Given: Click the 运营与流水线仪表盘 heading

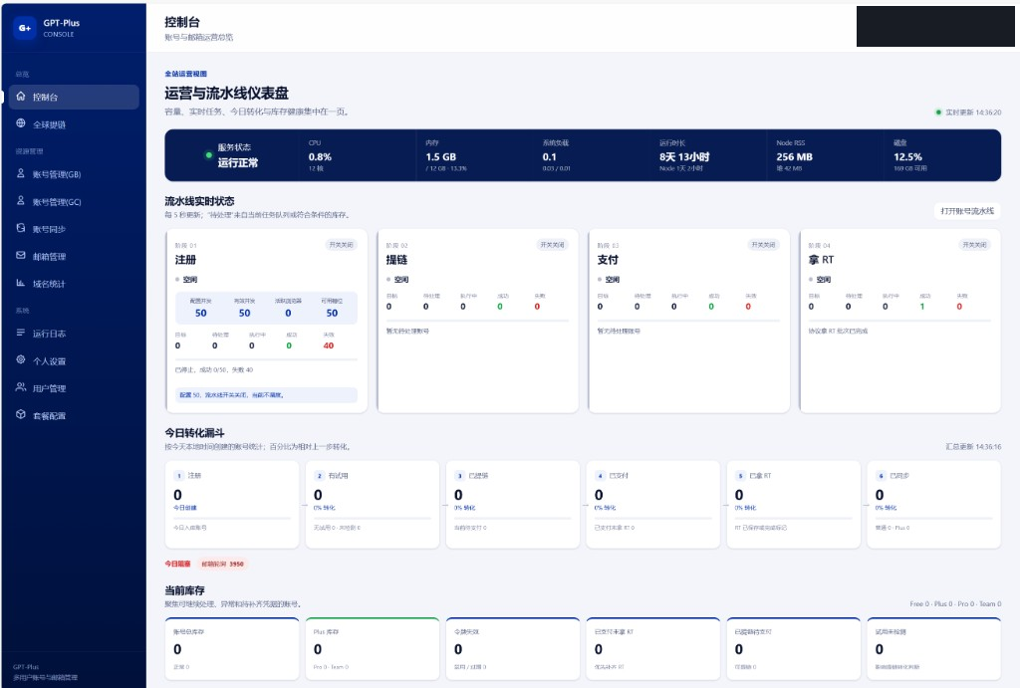Looking at the screenshot, I should click(226, 93).
